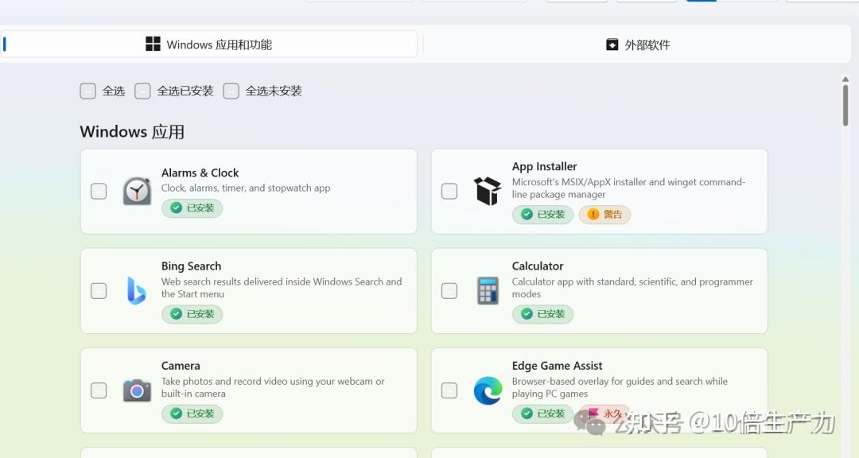Click 'Calculator app with standard' description

[x=632, y=288]
